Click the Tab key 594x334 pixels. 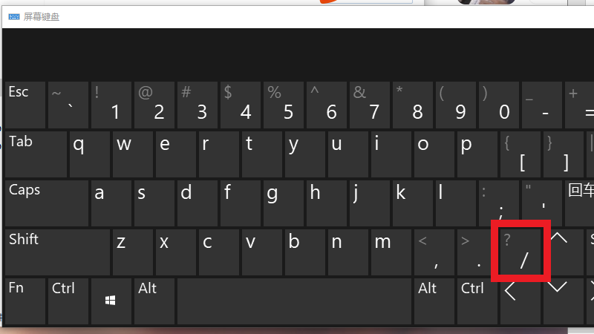tap(36, 154)
